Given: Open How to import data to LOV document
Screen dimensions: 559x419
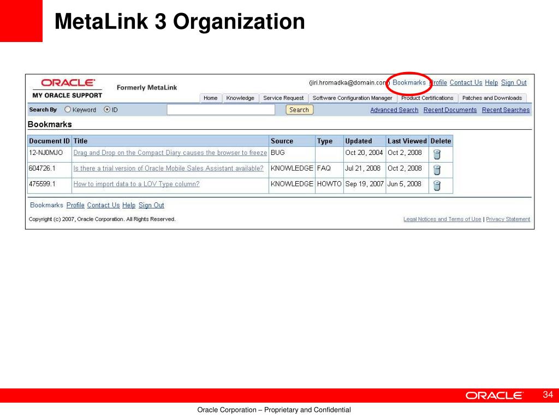Looking at the screenshot, I should click(x=136, y=184).
